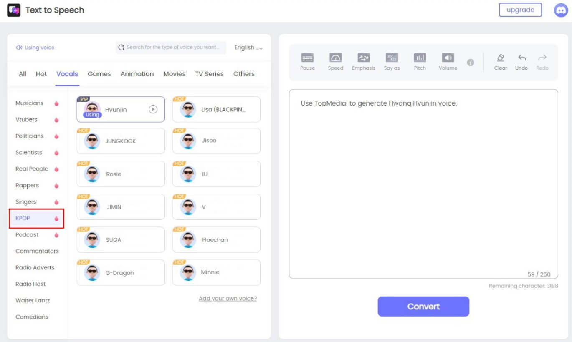The width and height of the screenshot is (572, 342).
Task: Click the Using voice speaker icon
Action: pyautogui.click(x=19, y=48)
